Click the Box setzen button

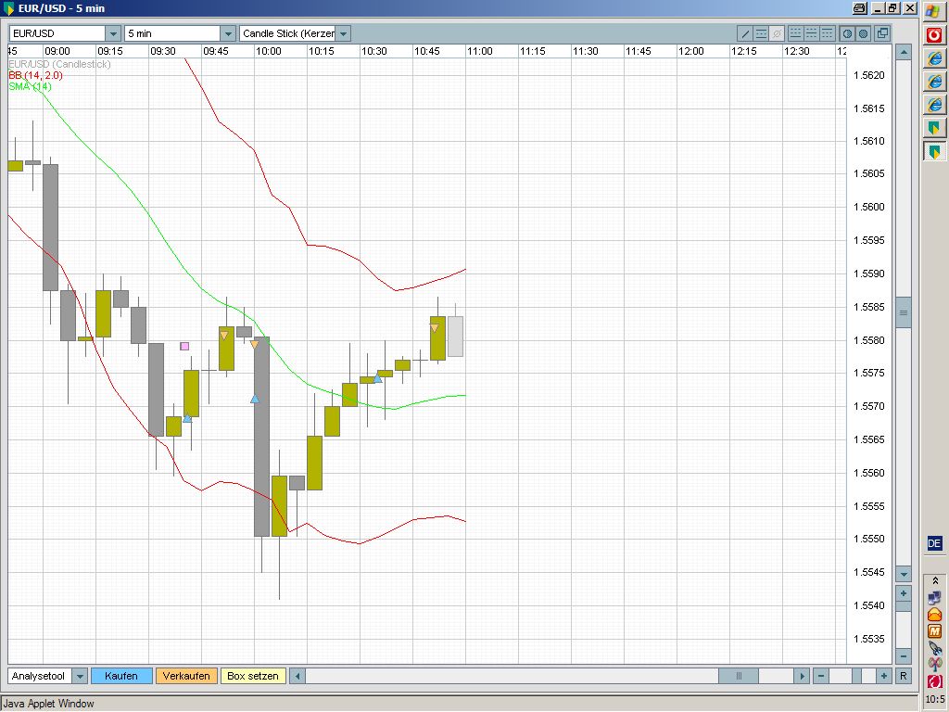tap(252, 676)
